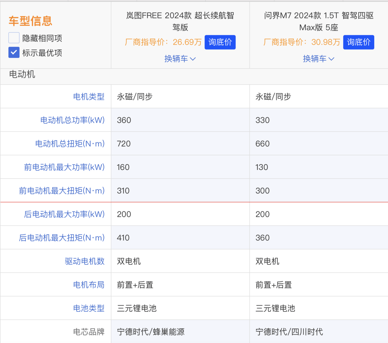Click rear motor power 200 for 岚图FREE

(124, 214)
